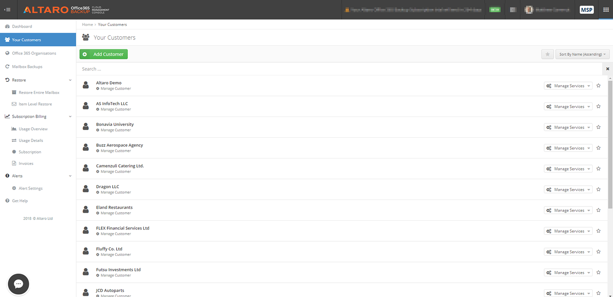This screenshot has height=297, width=613.
Task: Open Item Level Restore
Action: [35, 104]
